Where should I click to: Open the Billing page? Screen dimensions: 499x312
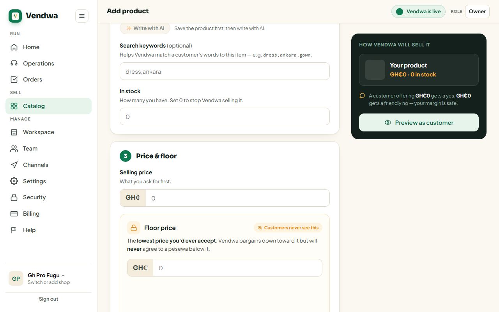[x=48, y=214]
